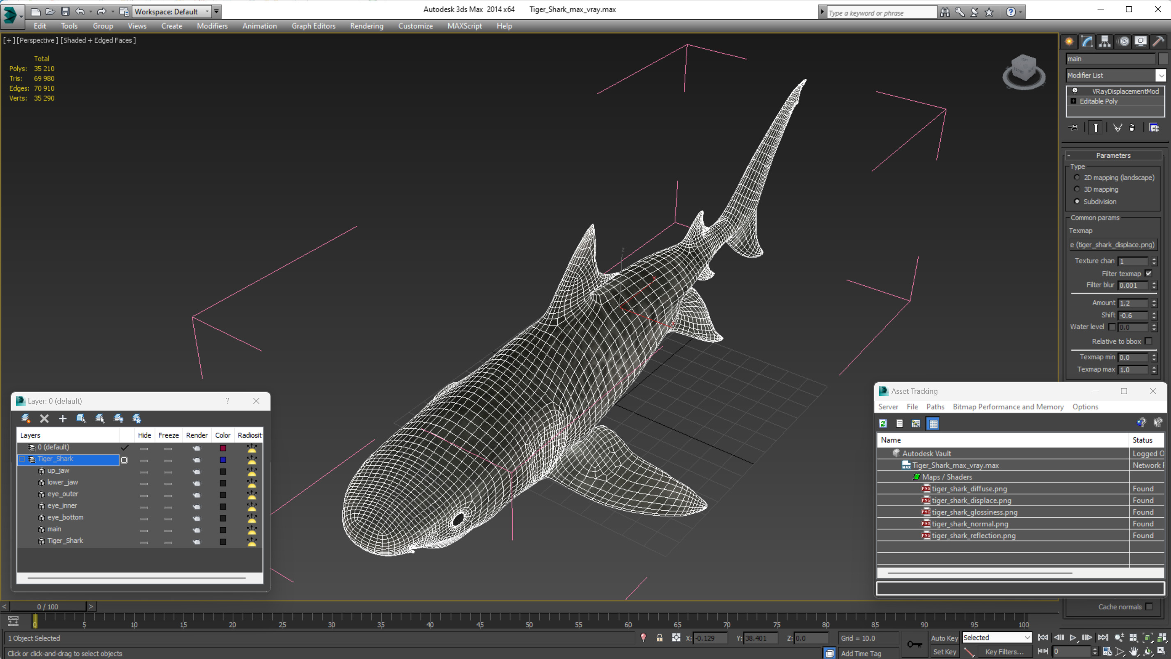Collapse Tiger_Shark layer tree
Screen dimensions: 1171x659
click(22, 459)
